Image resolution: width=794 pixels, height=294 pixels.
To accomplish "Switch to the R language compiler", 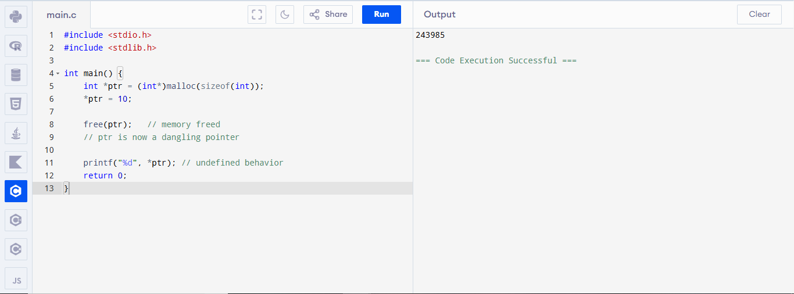I will coord(16,45).
